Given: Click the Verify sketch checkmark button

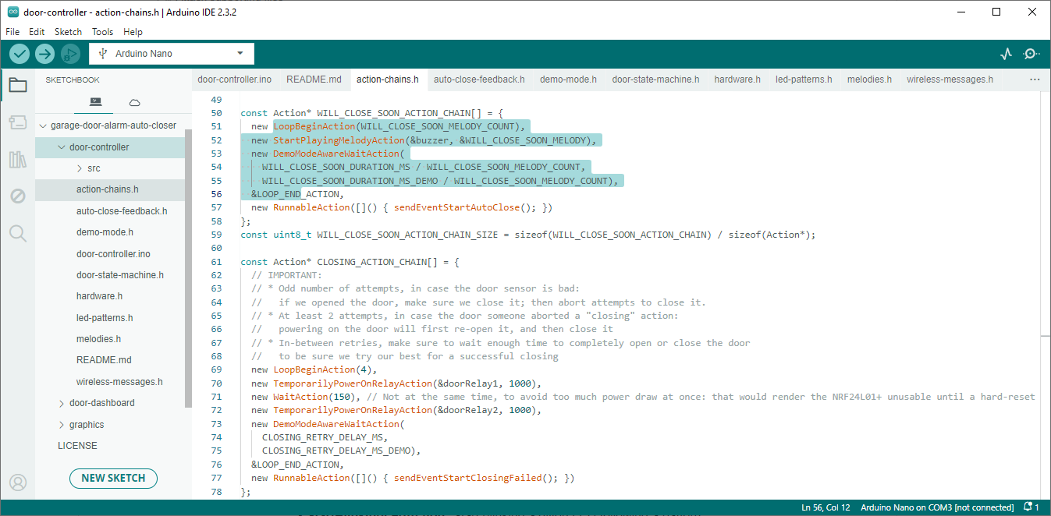Looking at the screenshot, I should tap(20, 54).
